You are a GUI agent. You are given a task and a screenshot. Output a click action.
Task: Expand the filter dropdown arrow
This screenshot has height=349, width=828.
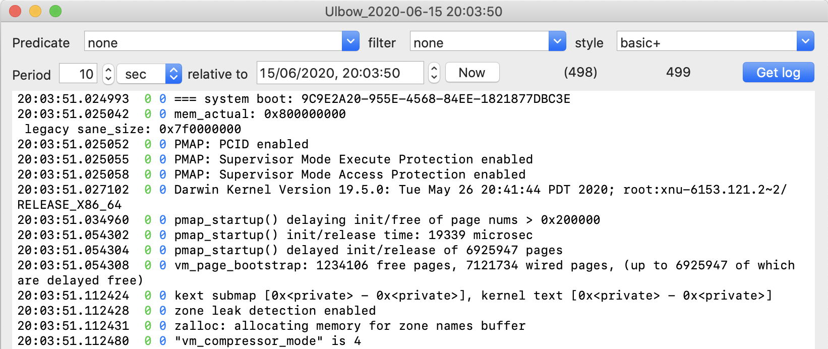557,41
